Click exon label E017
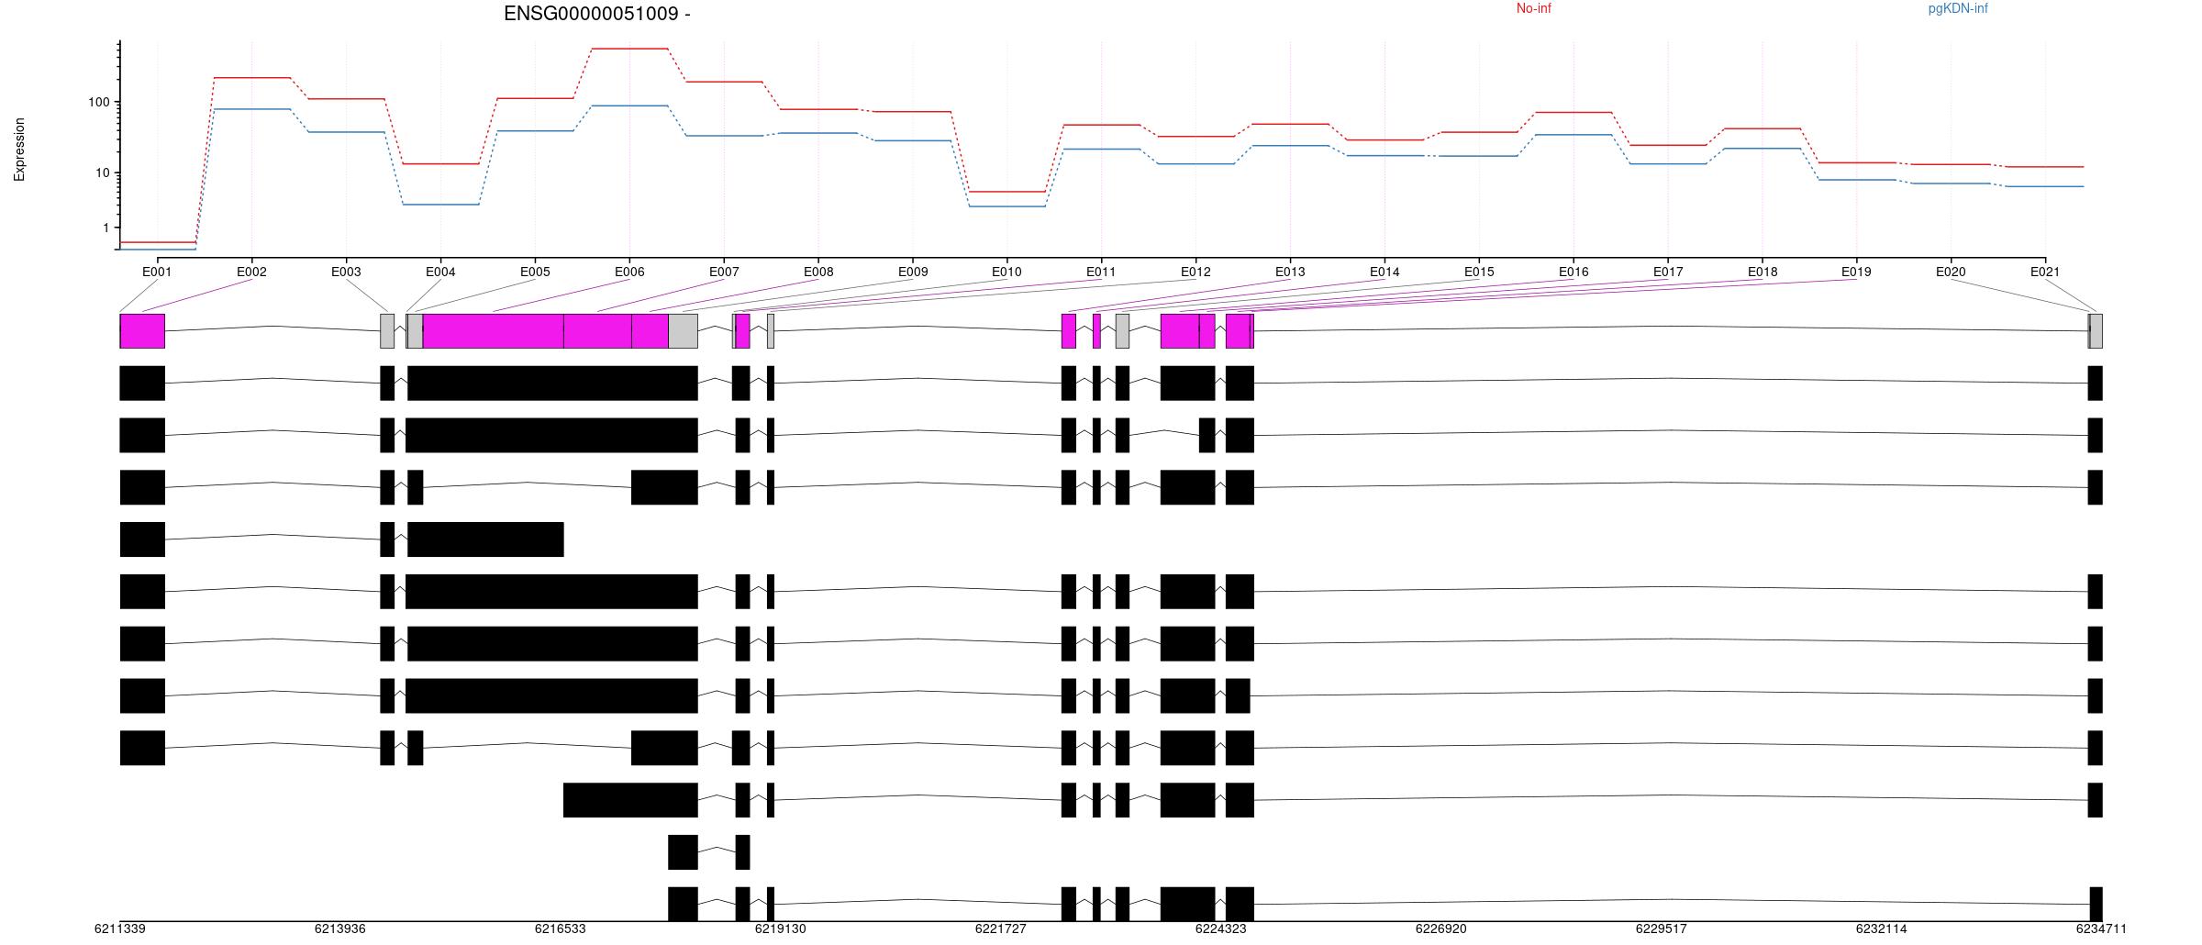The height and width of the screenshot is (945, 2202). click(x=1668, y=272)
